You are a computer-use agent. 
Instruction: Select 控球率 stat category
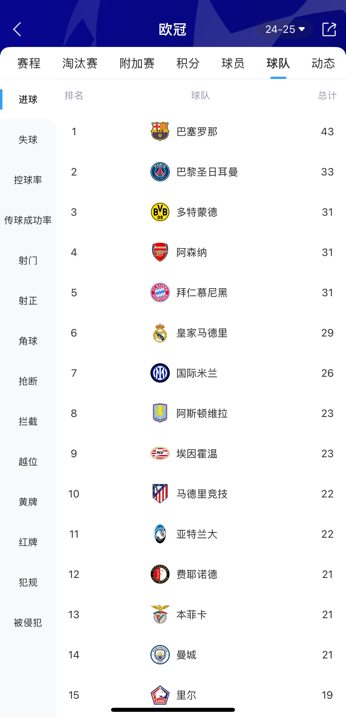28,180
